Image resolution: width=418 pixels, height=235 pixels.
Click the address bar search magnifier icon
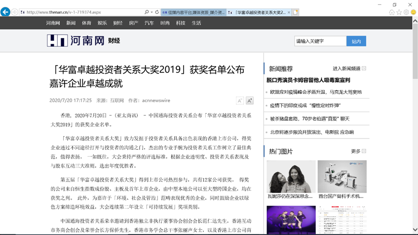click(x=147, y=12)
